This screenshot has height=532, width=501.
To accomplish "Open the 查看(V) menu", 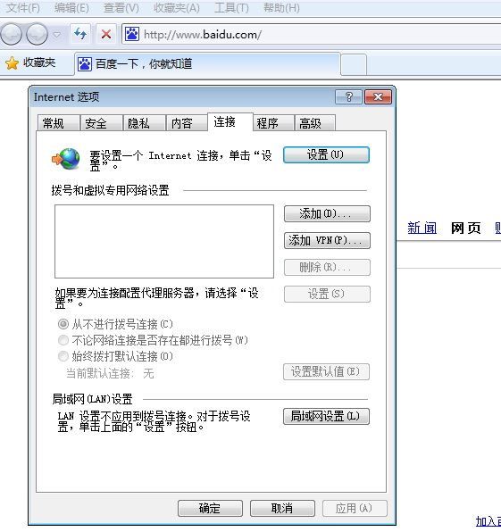I will click(x=121, y=8).
